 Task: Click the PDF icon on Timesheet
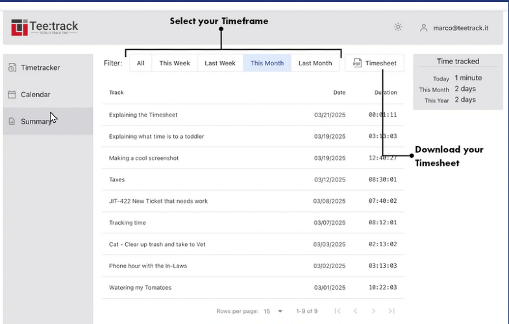click(x=357, y=63)
